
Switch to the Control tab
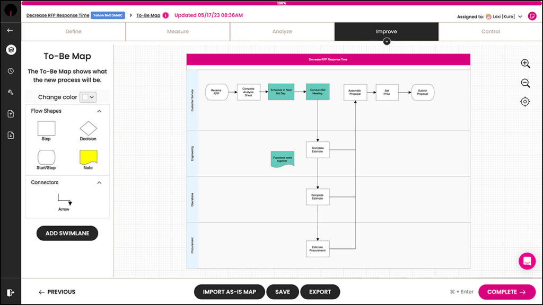(491, 31)
